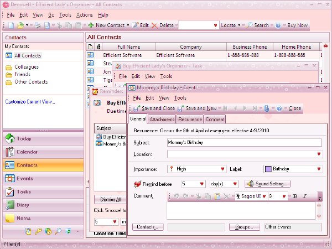The width and height of the screenshot is (332, 249).
Task: Click the Save and Close disk icon
Action: coord(136,108)
